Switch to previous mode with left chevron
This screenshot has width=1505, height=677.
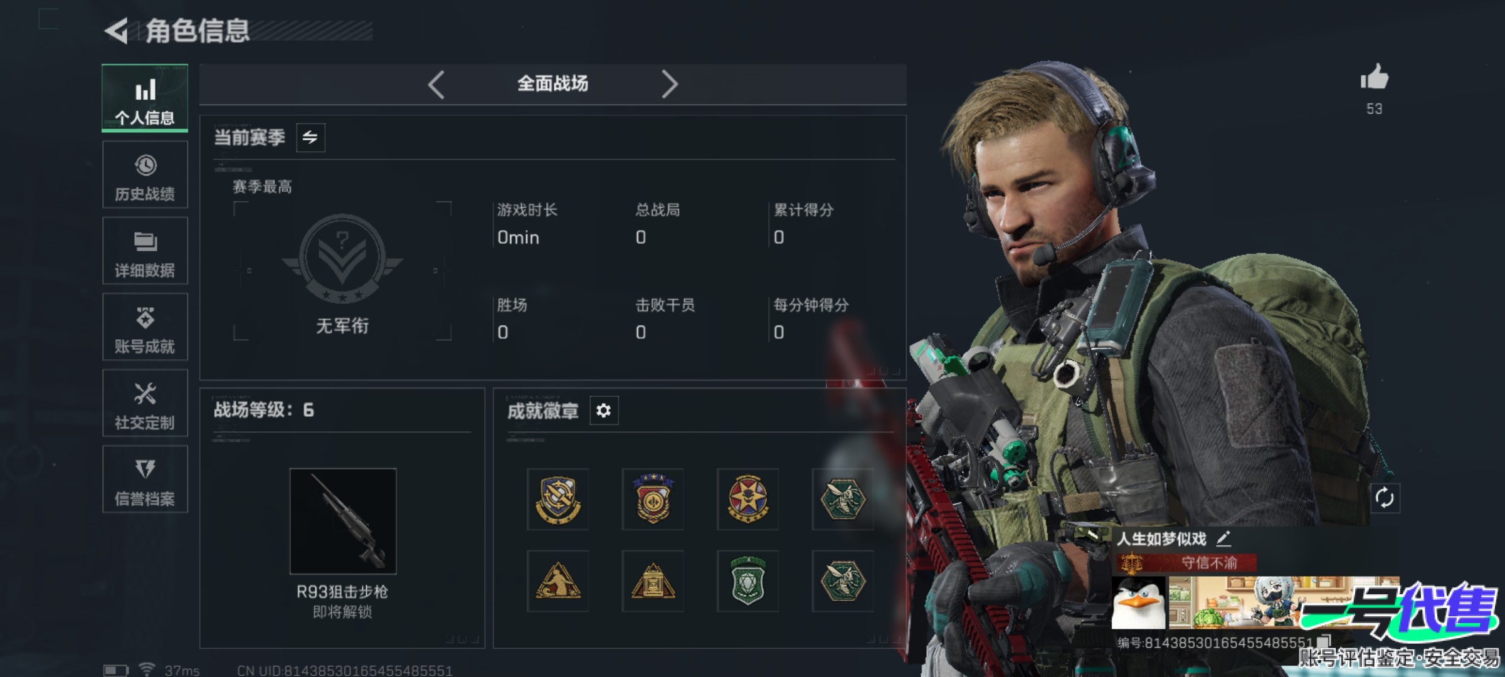[436, 85]
